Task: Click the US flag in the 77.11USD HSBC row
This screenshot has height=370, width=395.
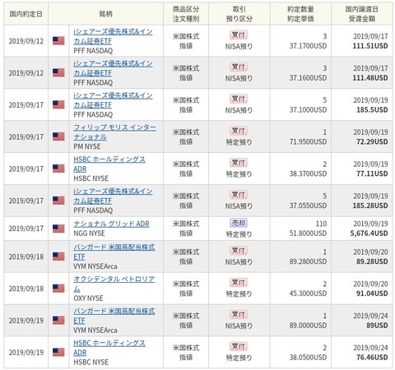Action: [58, 169]
